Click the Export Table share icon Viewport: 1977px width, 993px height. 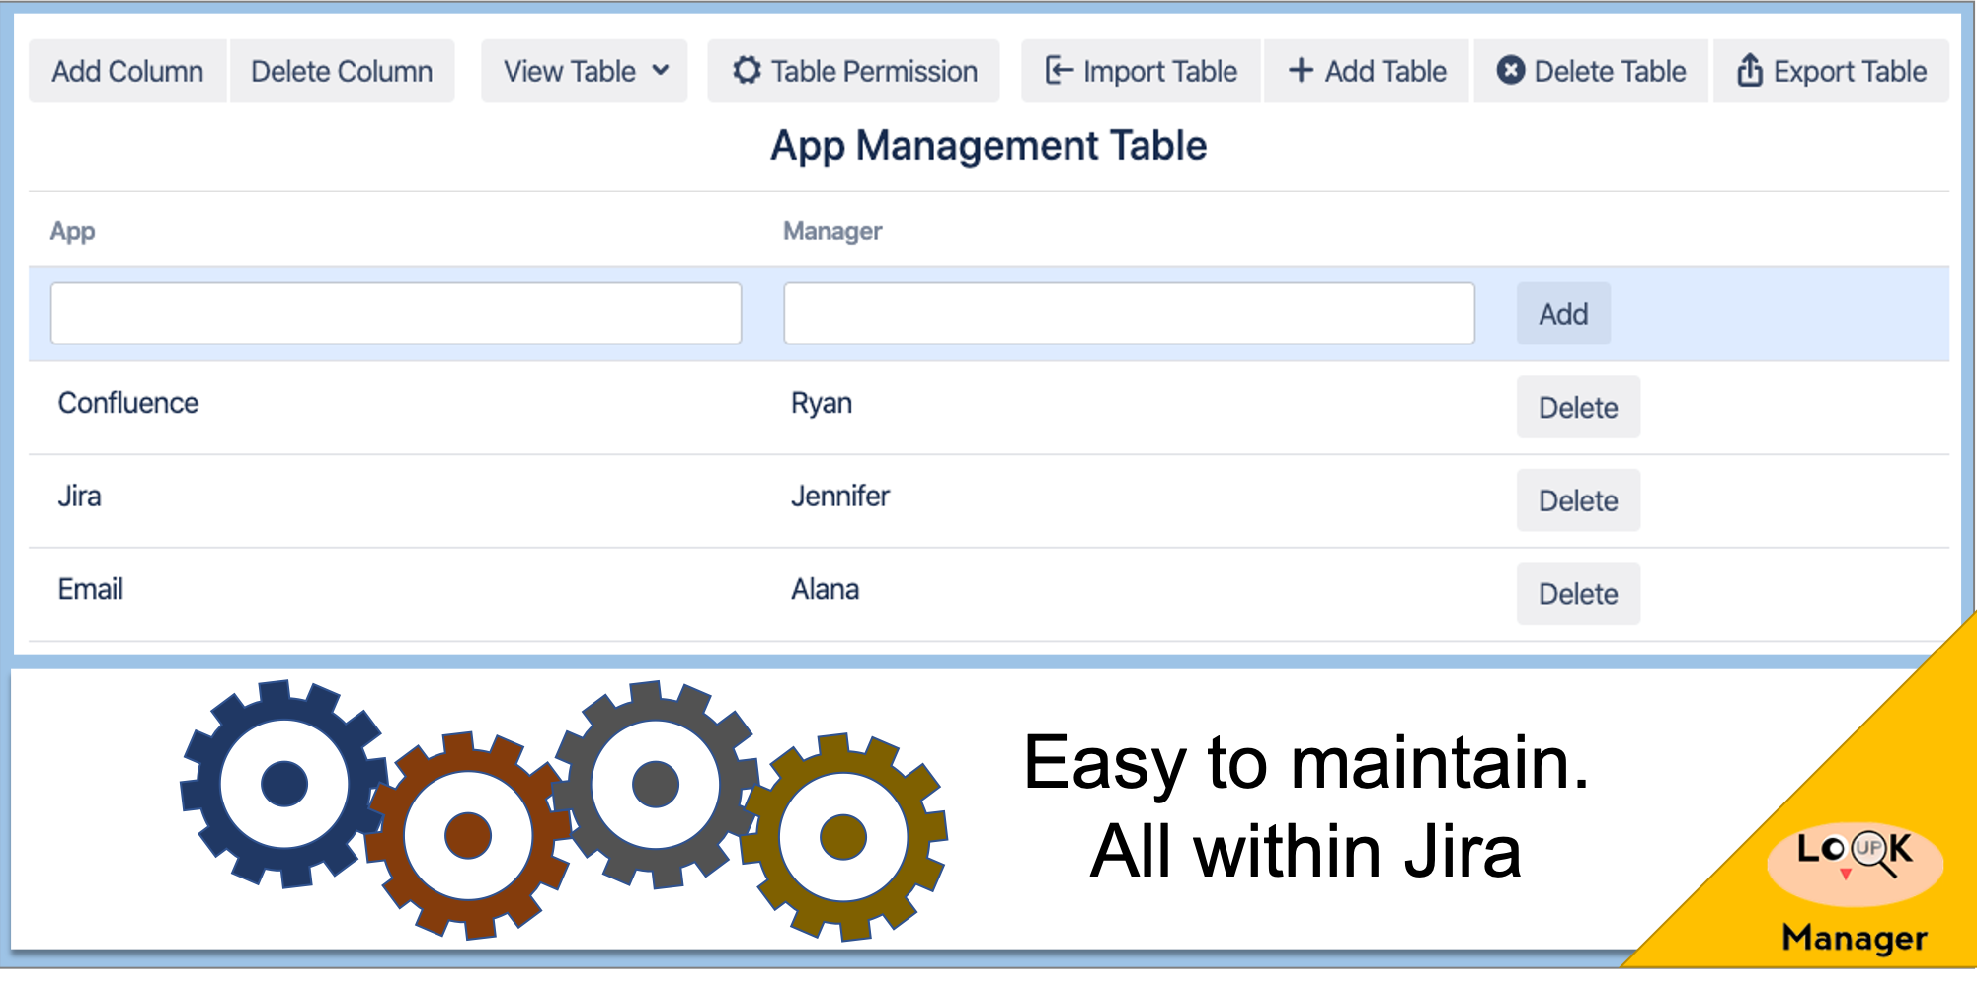[1749, 71]
